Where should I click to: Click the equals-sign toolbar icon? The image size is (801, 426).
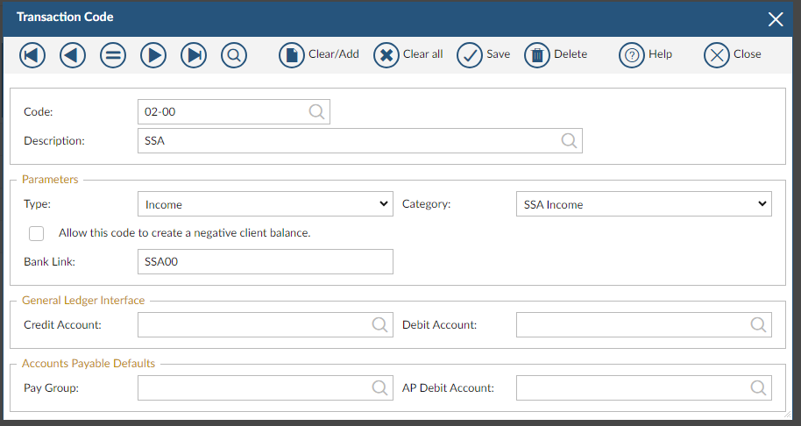(113, 55)
